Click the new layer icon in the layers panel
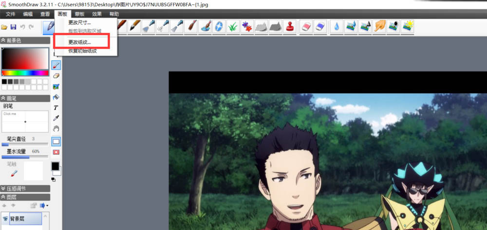The height and width of the screenshot is (230, 487). [33, 206]
